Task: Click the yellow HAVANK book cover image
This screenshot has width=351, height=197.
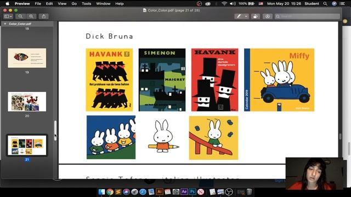Action: pyautogui.click(x=109, y=80)
